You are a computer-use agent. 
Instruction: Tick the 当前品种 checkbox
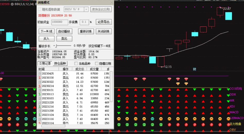pyautogui.click(x=76, y=63)
